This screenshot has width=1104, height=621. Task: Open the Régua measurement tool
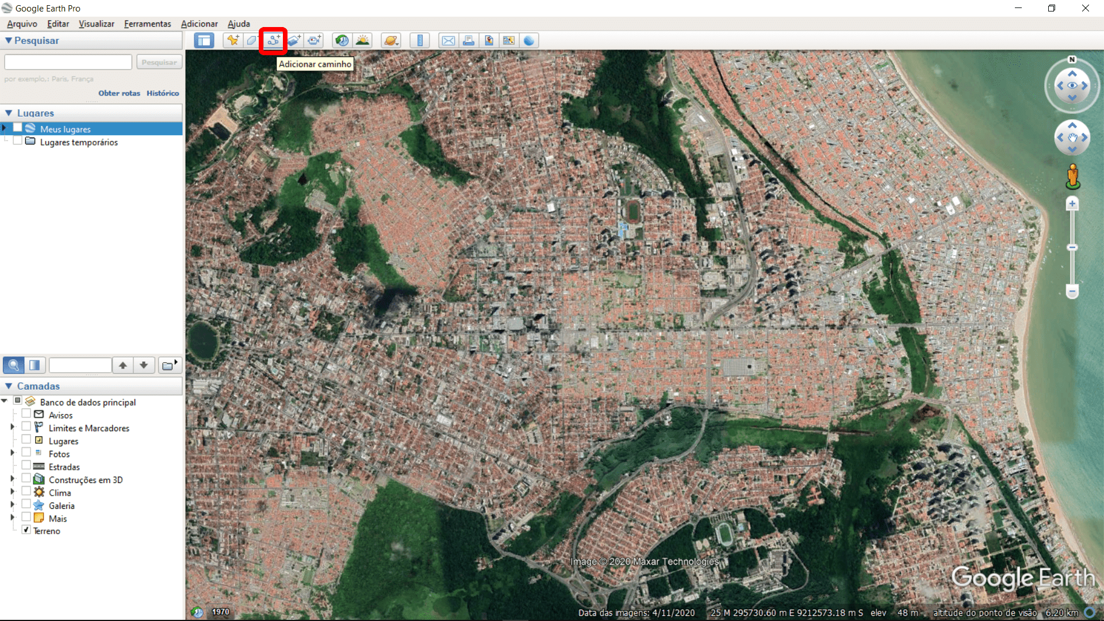420,40
